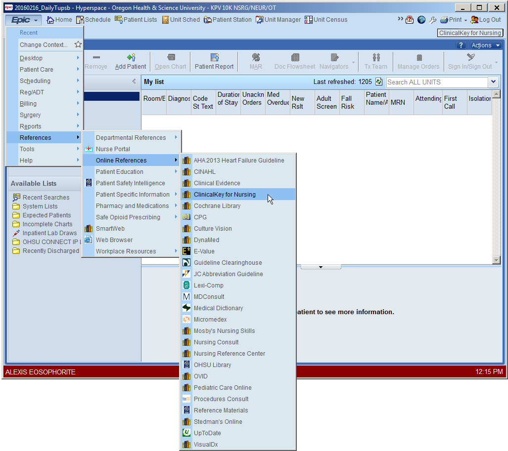The height and width of the screenshot is (451, 508).
Task: Expand Departmental References submenu
Action: pyautogui.click(x=131, y=137)
